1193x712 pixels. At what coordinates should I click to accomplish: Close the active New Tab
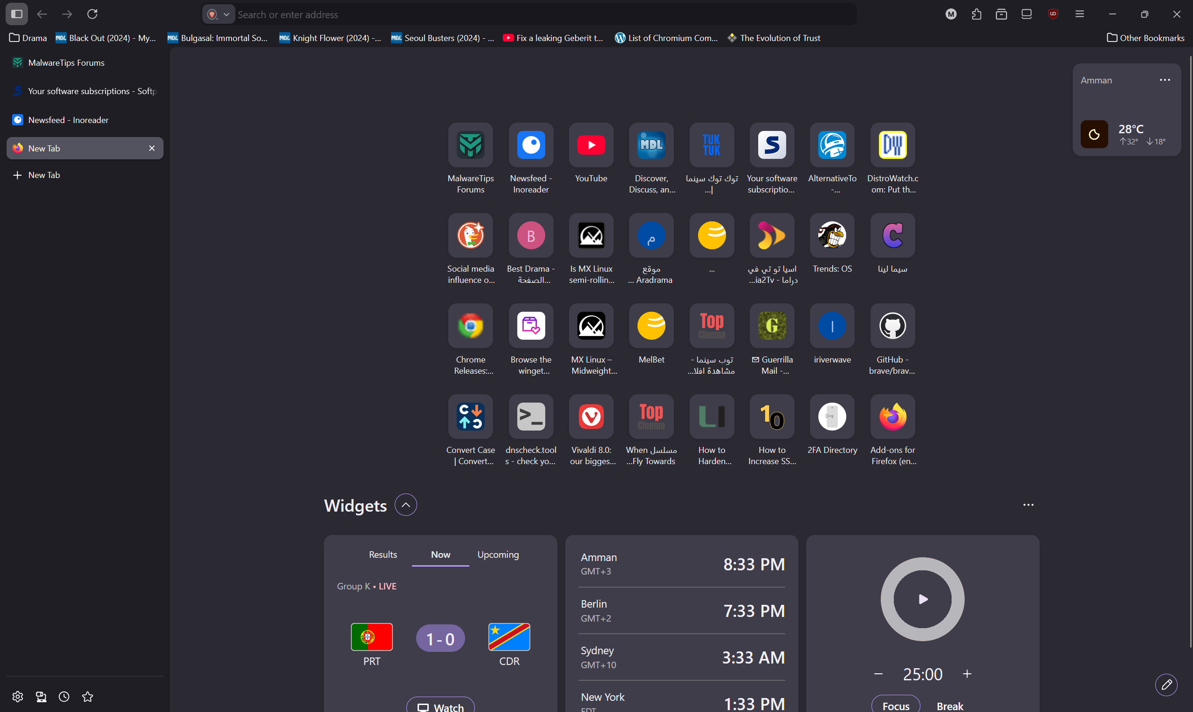151,148
